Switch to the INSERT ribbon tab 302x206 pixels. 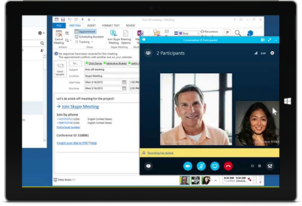(x=91, y=25)
